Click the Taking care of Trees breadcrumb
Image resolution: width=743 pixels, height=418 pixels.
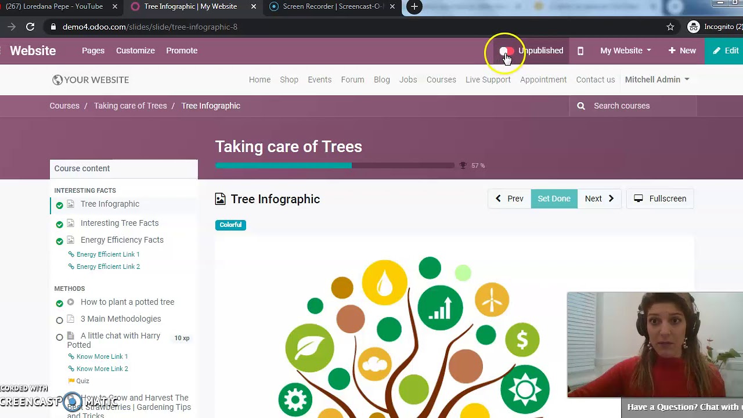(x=130, y=106)
